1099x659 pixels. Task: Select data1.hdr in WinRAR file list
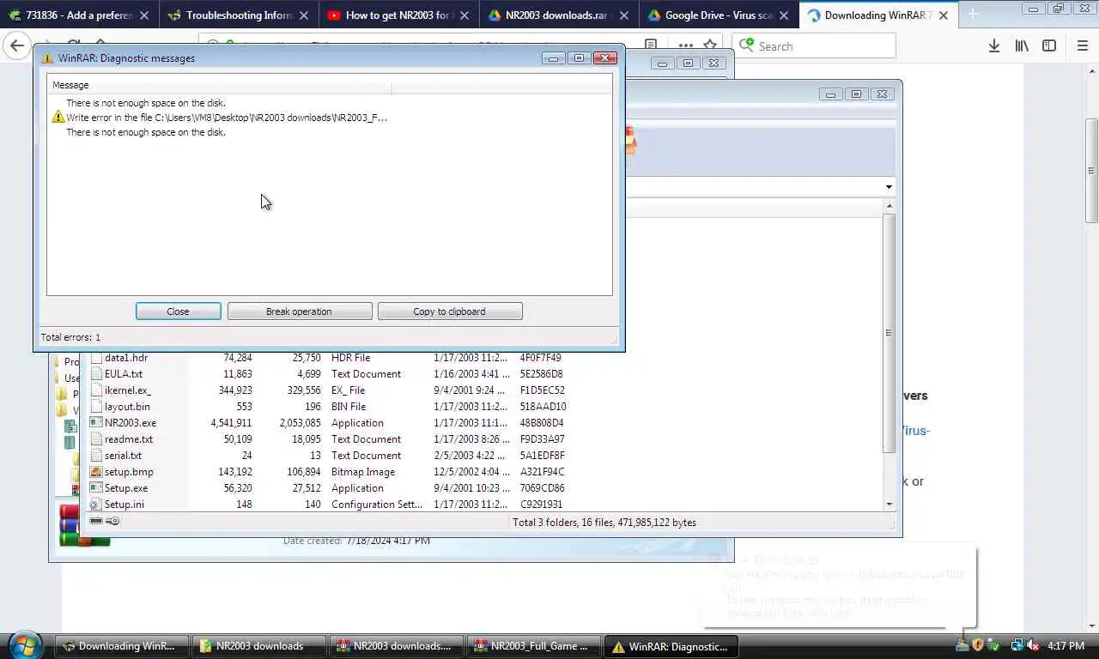tap(126, 358)
